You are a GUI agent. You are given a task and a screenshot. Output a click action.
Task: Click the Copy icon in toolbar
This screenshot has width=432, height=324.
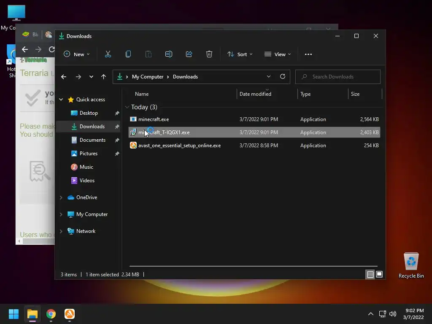pos(128,54)
